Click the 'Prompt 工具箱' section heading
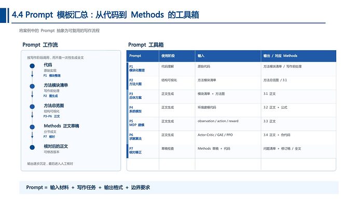 tap(146, 45)
